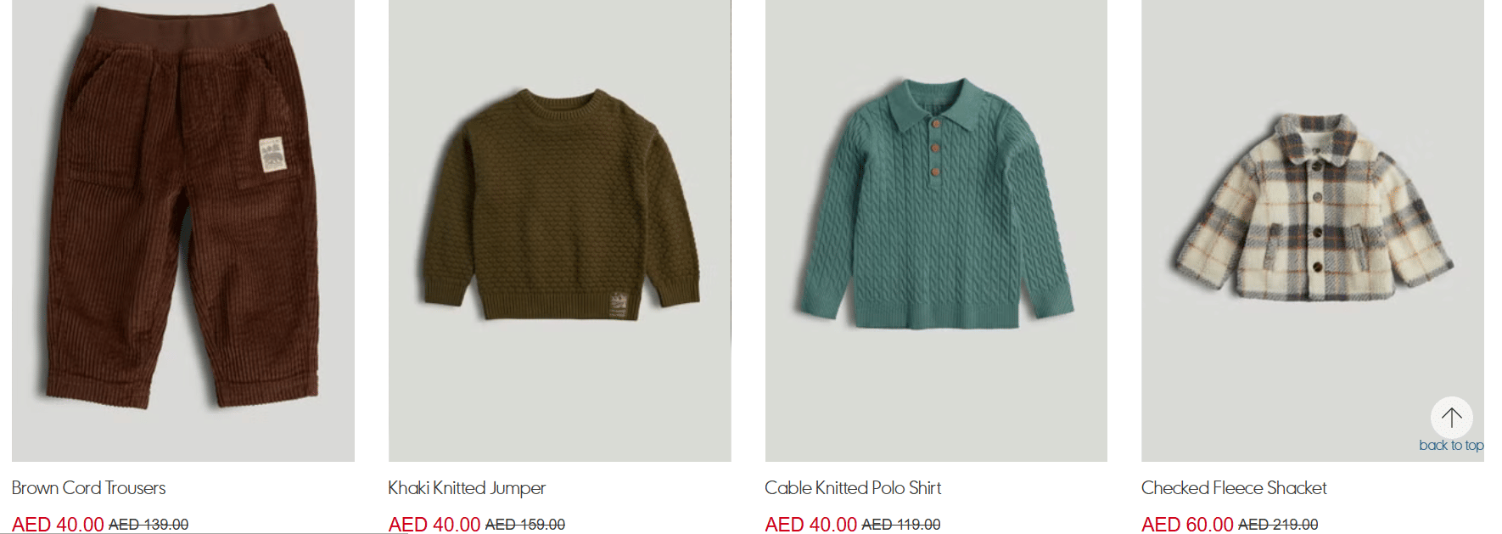1502x534 pixels.
Task: Open the Checked Fleece Shacket product image
Action: pyautogui.click(x=1313, y=231)
